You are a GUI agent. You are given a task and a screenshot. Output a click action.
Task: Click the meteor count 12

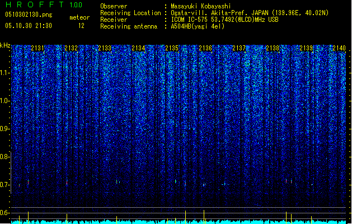pyautogui.click(x=81, y=26)
